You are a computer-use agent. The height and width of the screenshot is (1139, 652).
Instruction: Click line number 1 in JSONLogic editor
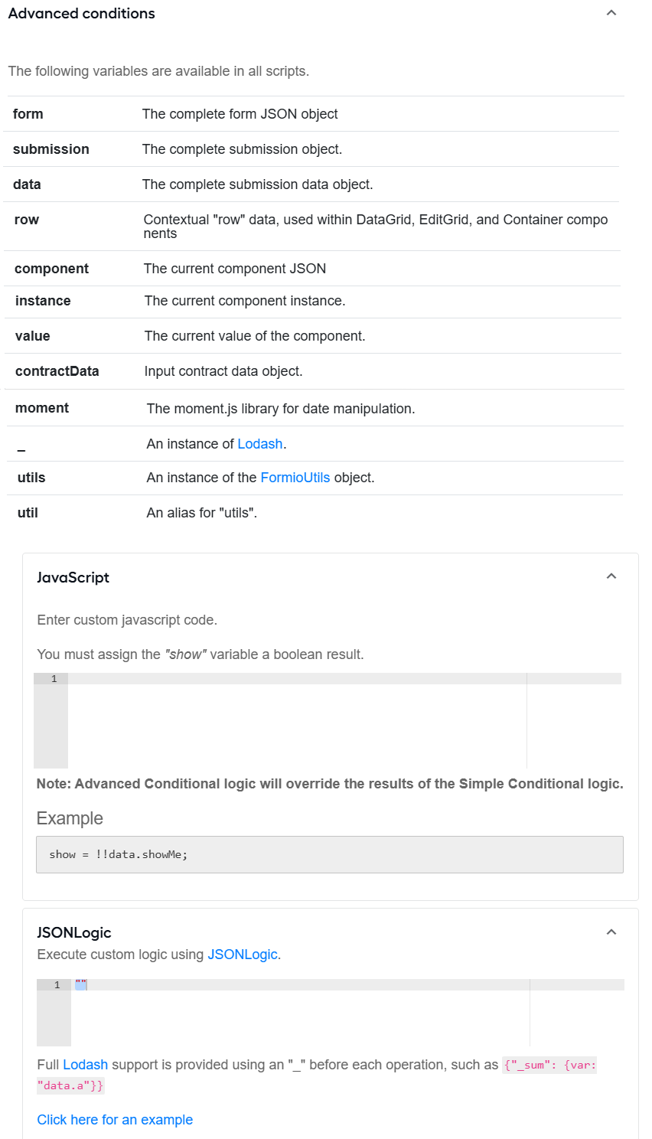pyautogui.click(x=57, y=985)
